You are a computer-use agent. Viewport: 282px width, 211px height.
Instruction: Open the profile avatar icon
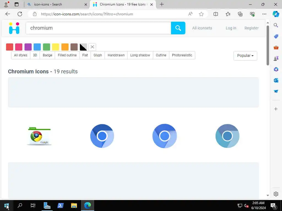(6, 4)
